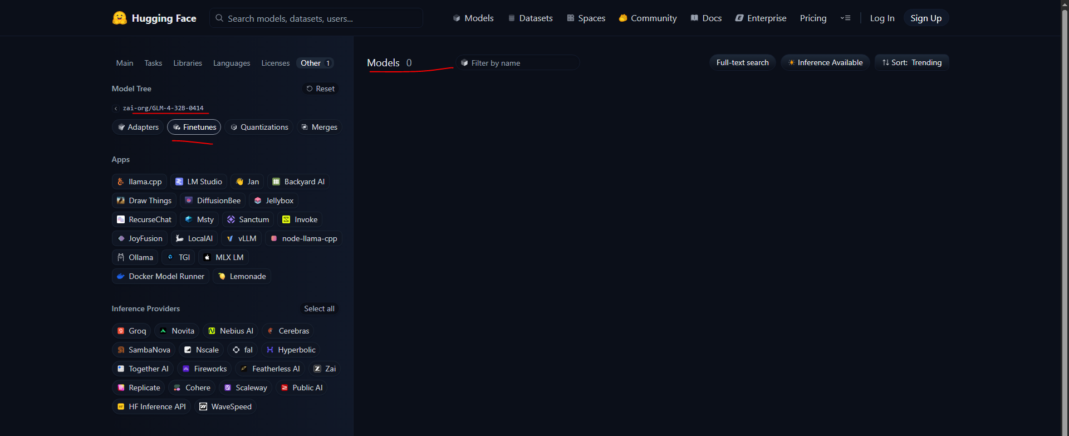Select the Backyard AI app filter

298,182
